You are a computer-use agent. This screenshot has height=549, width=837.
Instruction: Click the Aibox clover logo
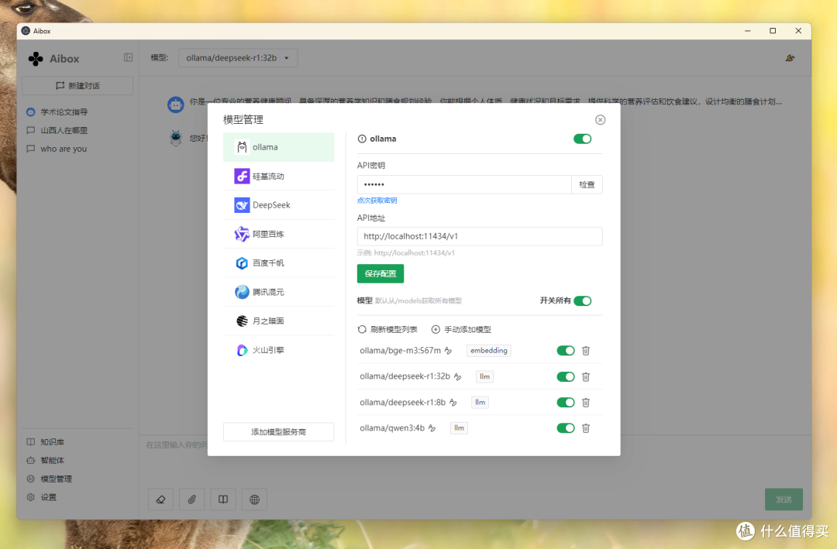click(x=35, y=59)
